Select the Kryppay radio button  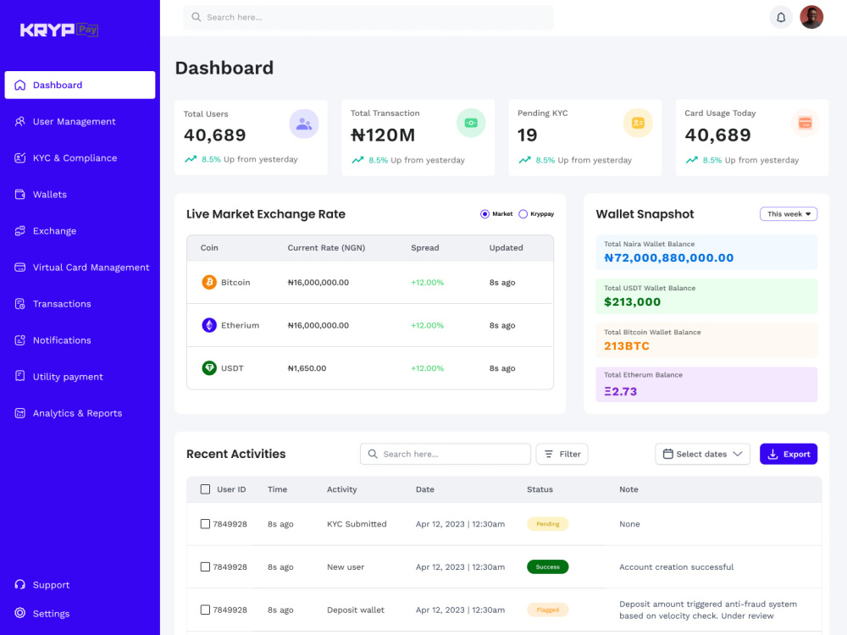pos(523,214)
